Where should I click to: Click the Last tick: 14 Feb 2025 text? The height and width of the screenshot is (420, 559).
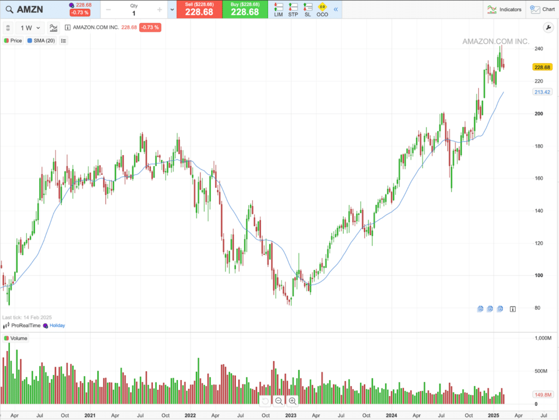click(27, 317)
